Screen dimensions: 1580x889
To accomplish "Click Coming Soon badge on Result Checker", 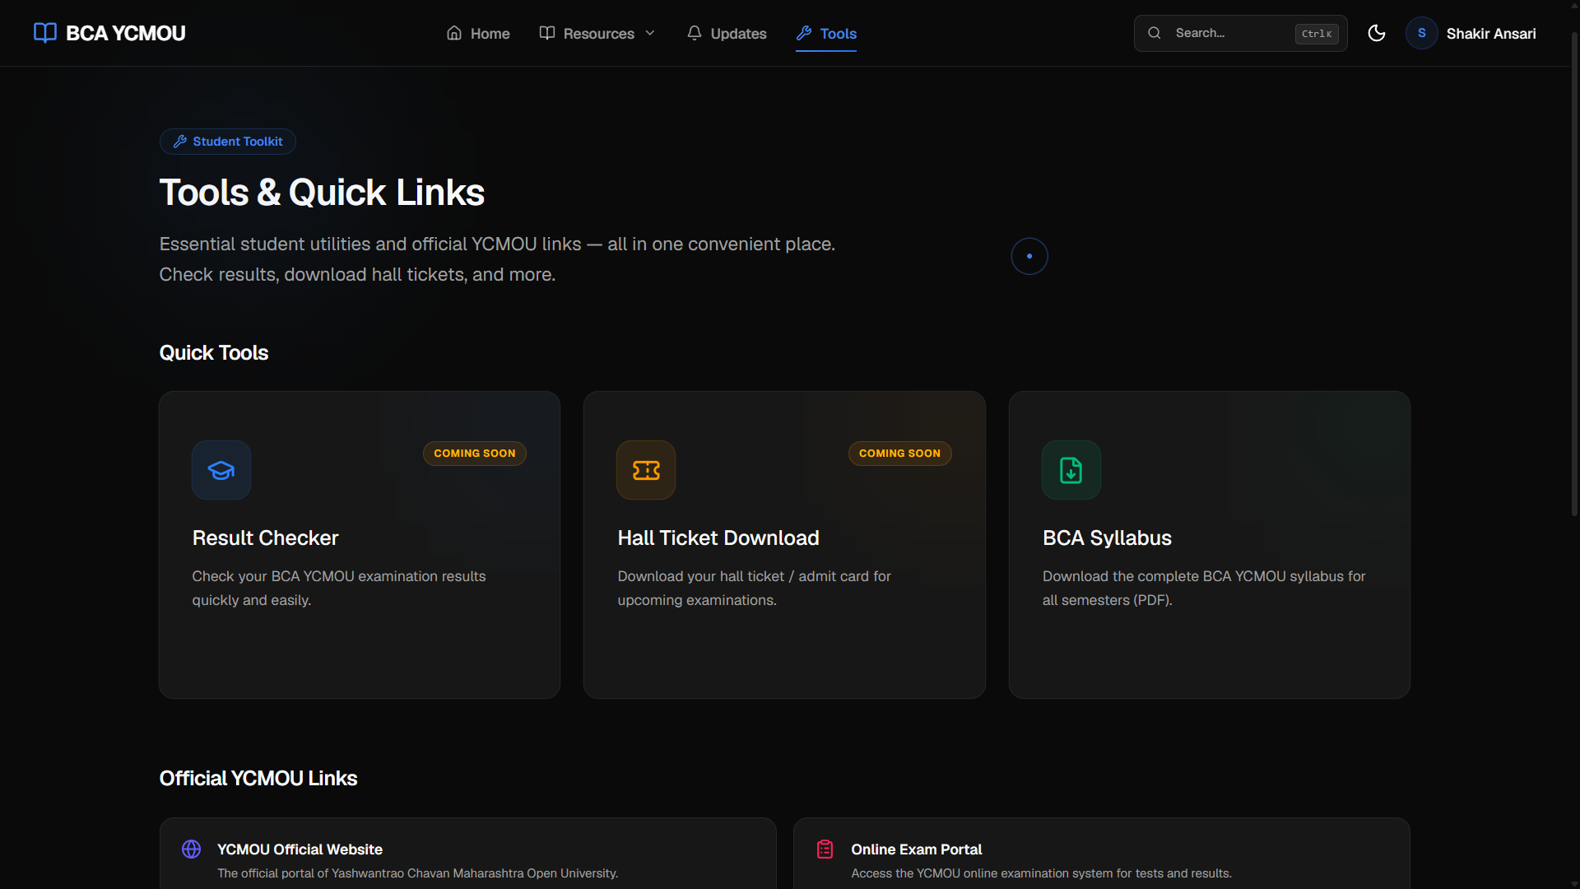I will pos(475,454).
